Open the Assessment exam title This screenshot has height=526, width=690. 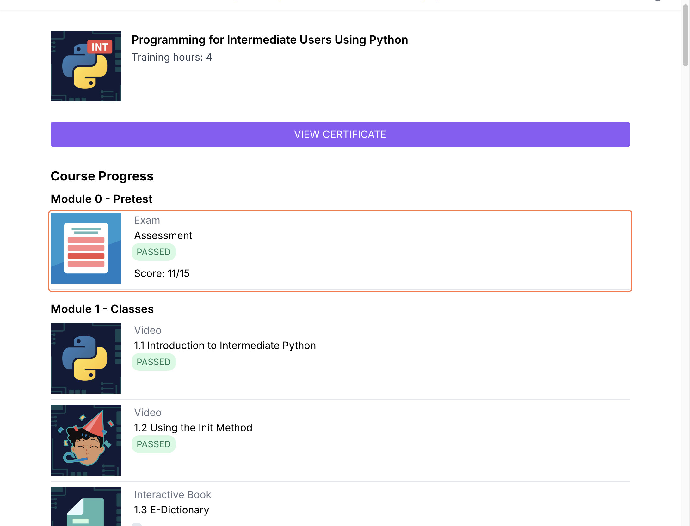click(x=163, y=235)
